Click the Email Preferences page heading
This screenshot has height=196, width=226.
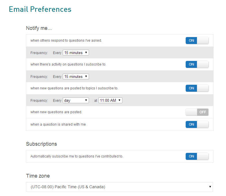(x=40, y=9)
